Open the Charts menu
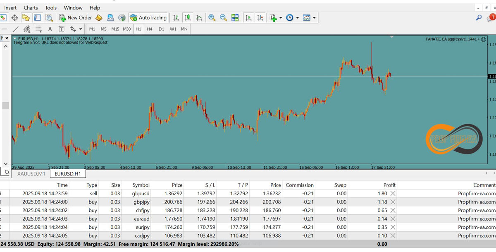The height and width of the screenshot is (252, 496). tap(31, 7)
